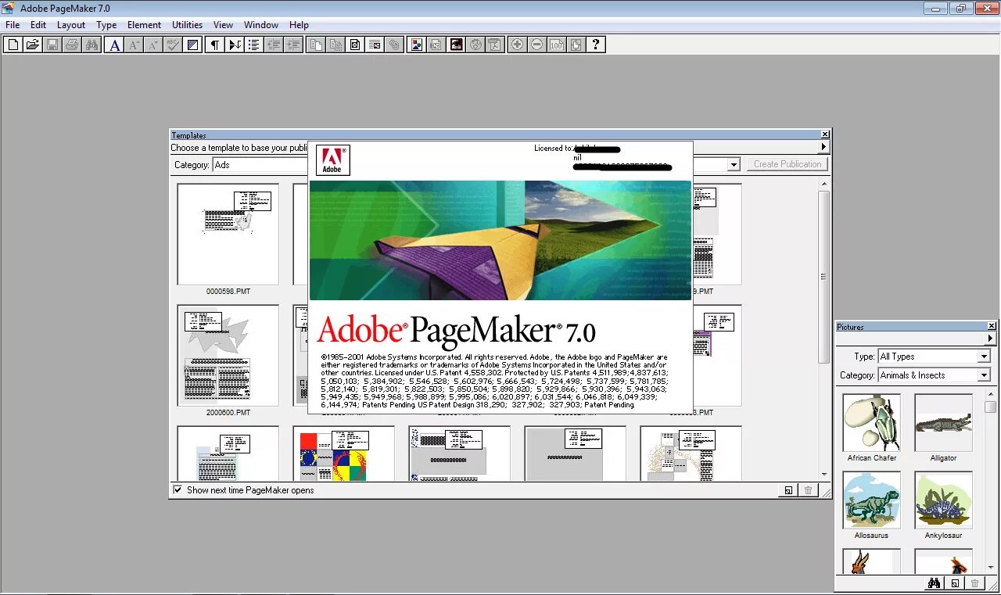The image size is (1001, 595).
Task: Click the templates scrollbar down arrow
Action: pos(825,475)
